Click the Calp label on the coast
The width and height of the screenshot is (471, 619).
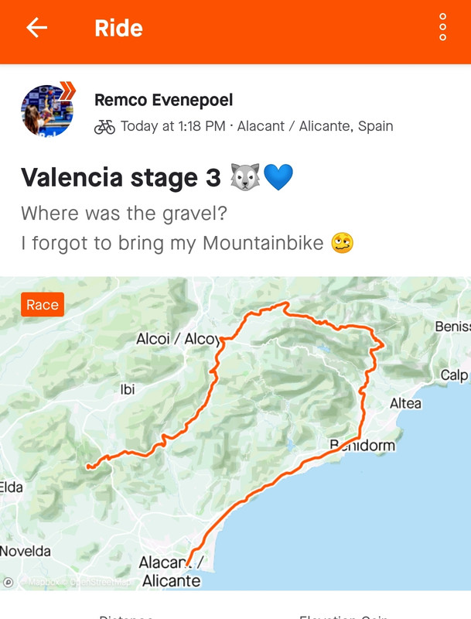[x=454, y=375]
